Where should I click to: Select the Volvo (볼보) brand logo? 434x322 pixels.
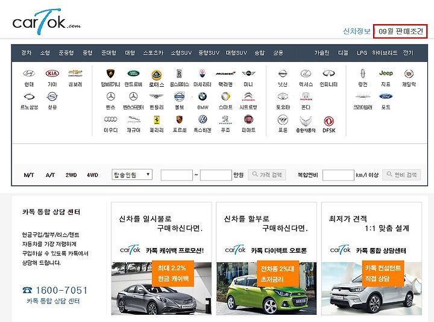coord(180,96)
